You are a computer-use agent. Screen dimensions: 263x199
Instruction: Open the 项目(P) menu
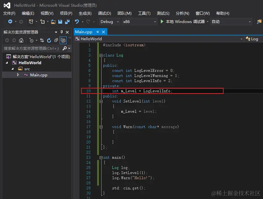[66, 13]
